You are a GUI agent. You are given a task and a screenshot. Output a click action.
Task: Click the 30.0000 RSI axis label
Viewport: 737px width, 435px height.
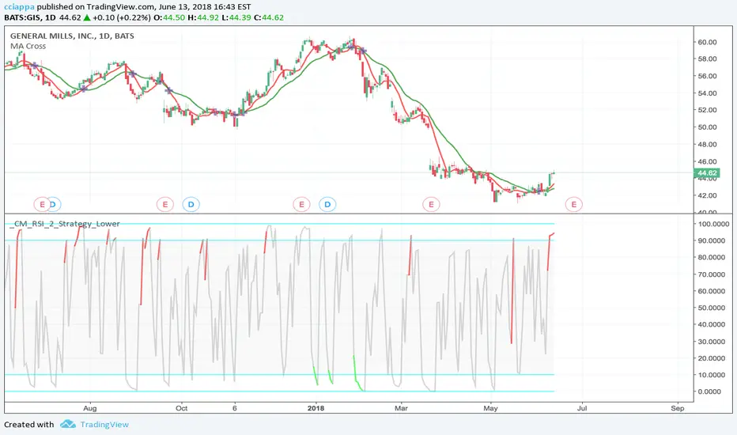[710, 342]
